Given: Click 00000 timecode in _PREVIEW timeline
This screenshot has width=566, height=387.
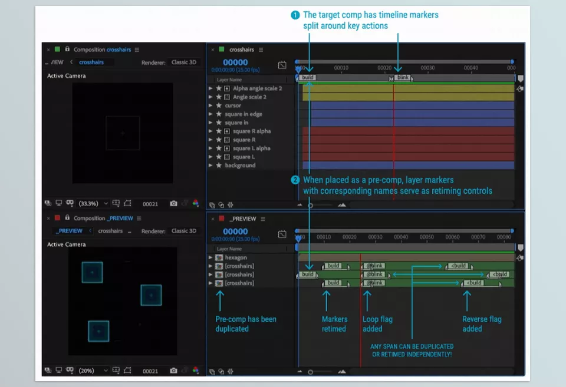Looking at the screenshot, I should pos(235,231).
